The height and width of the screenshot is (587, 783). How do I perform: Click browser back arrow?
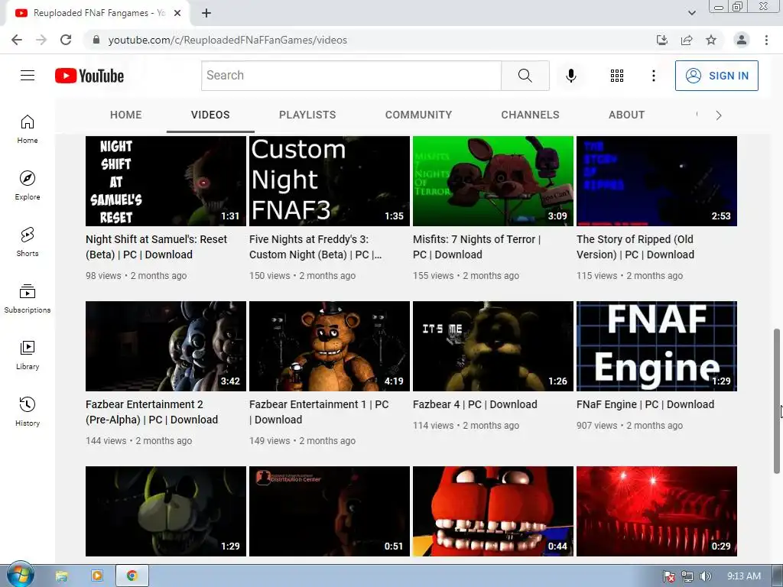tap(17, 40)
